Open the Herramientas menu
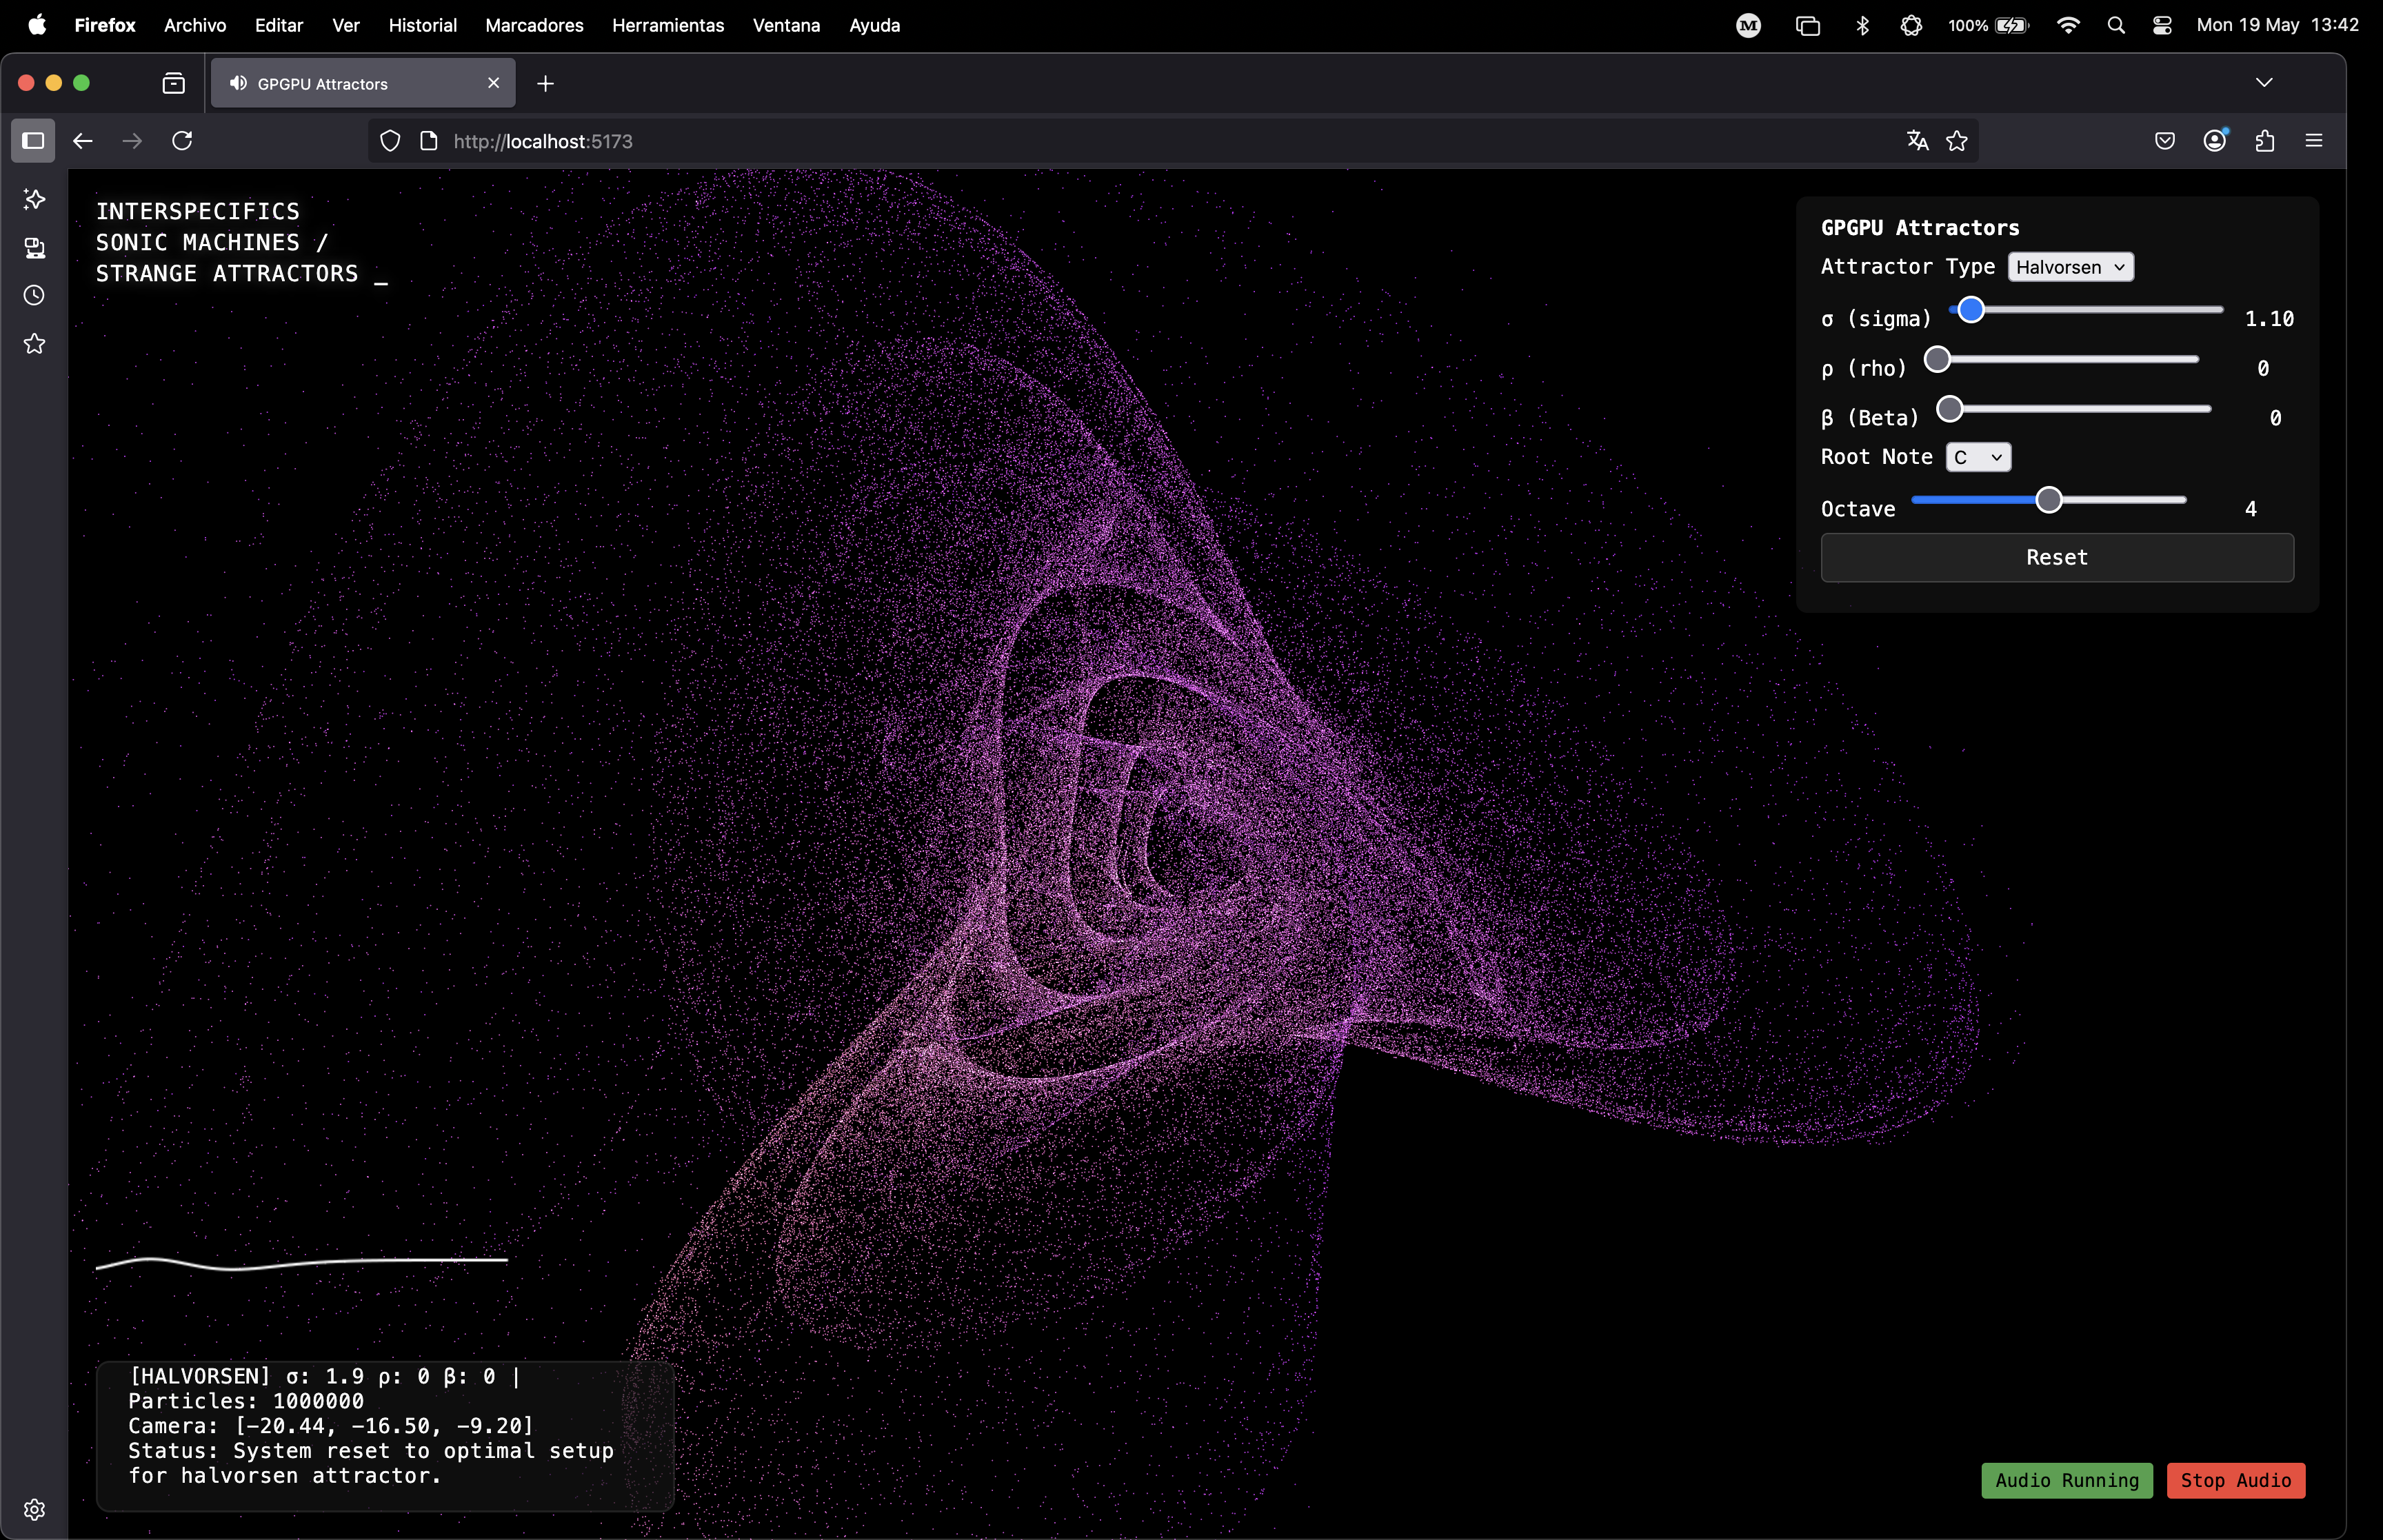Image resolution: width=2383 pixels, height=1540 pixels. click(x=668, y=25)
